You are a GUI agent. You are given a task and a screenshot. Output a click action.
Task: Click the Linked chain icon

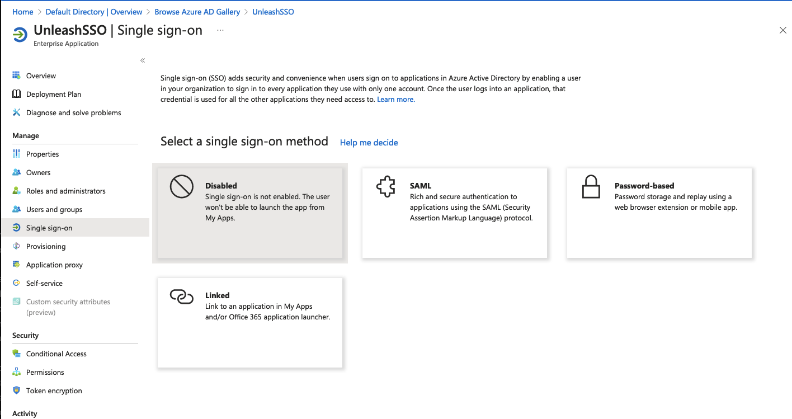[181, 297]
